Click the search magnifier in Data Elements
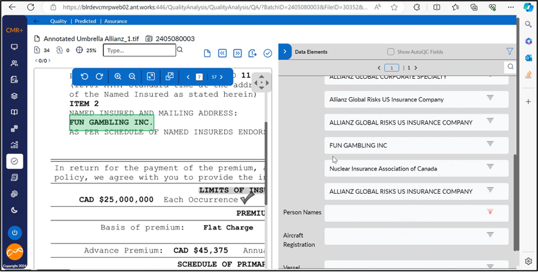The height and width of the screenshot is (272, 538). click(510, 67)
